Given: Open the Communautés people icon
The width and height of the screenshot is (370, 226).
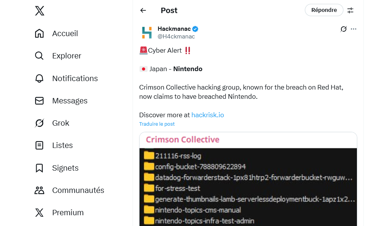Looking at the screenshot, I should tap(39, 190).
